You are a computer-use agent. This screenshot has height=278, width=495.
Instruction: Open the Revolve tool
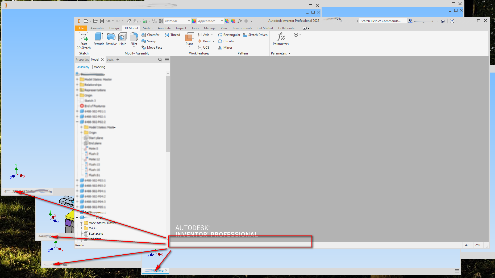tap(111, 39)
